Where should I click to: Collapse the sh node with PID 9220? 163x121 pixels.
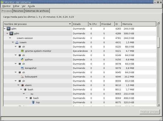tap(16, 47)
